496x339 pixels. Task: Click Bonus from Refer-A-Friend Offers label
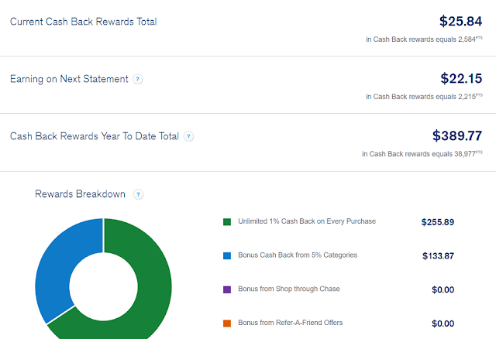[x=291, y=323]
